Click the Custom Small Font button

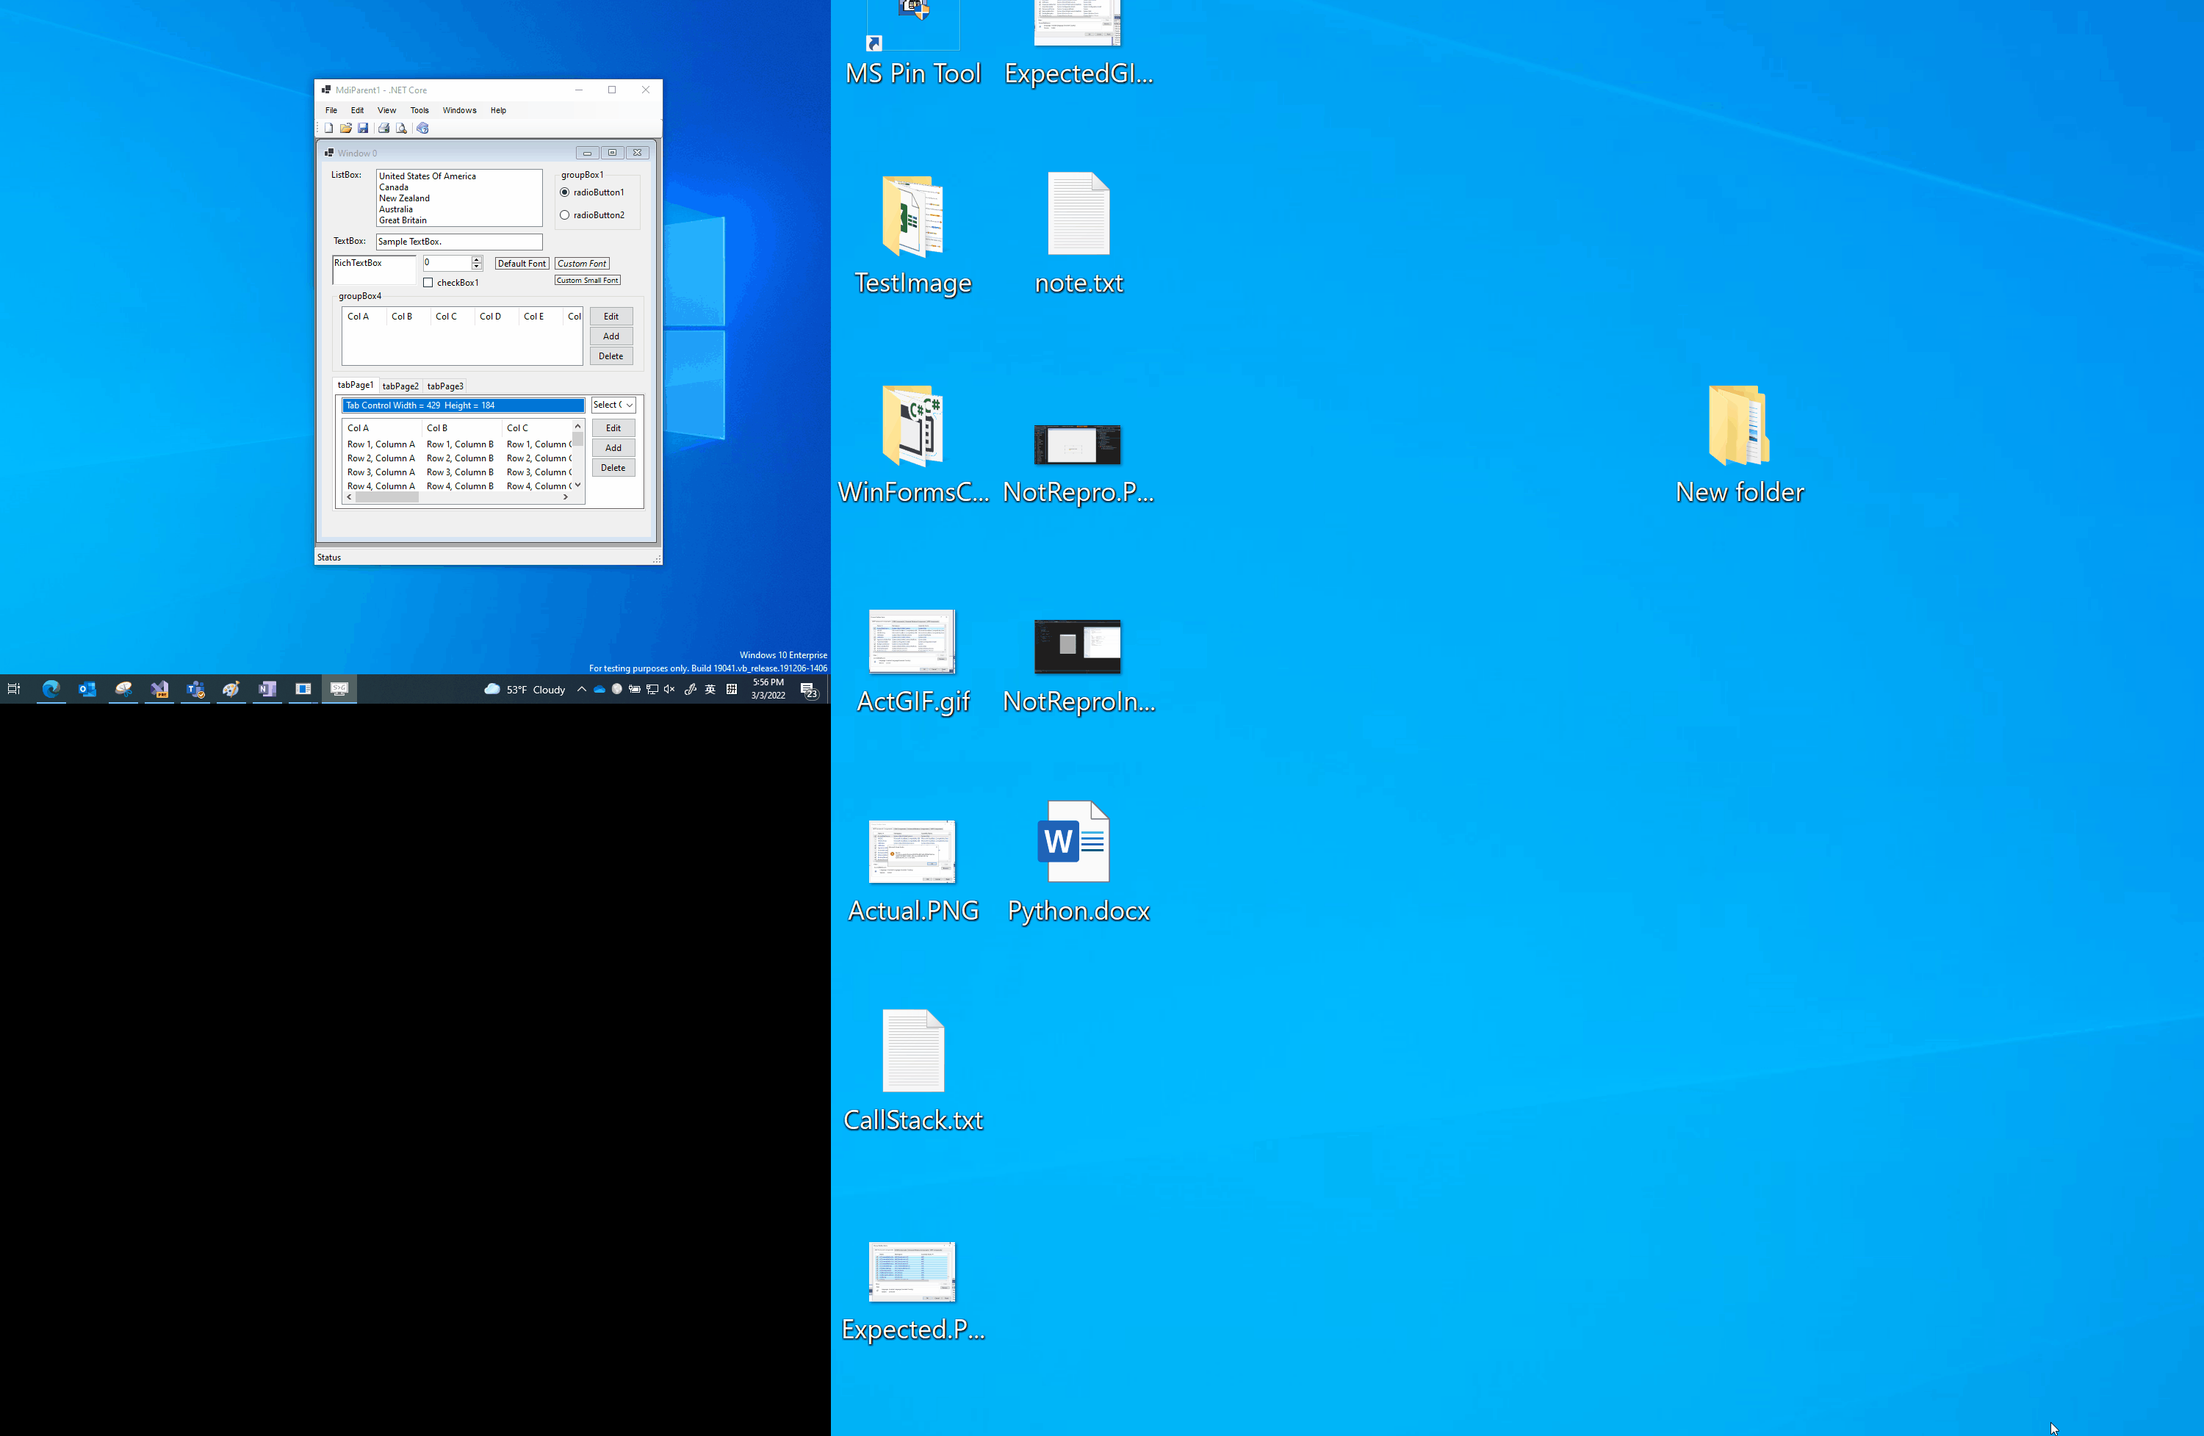point(587,281)
